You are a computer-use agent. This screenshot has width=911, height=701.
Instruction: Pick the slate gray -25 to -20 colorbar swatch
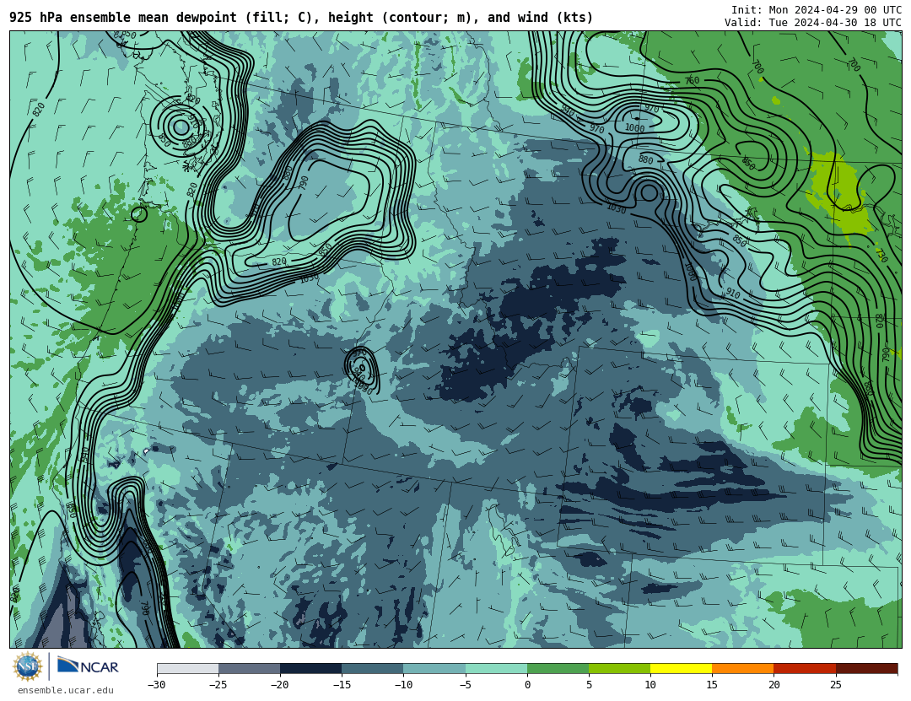[x=249, y=668]
